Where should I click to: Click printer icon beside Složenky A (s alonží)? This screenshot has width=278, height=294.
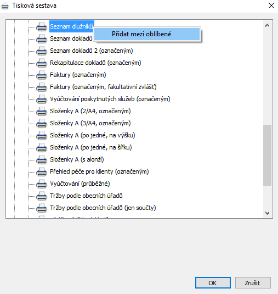coord(42,159)
